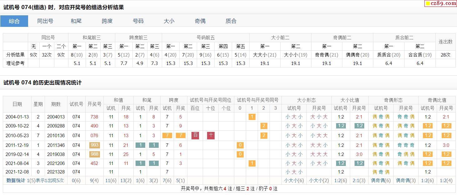Select issue number 2004013
This screenshot has width=457, height=195.
click(x=56, y=117)
